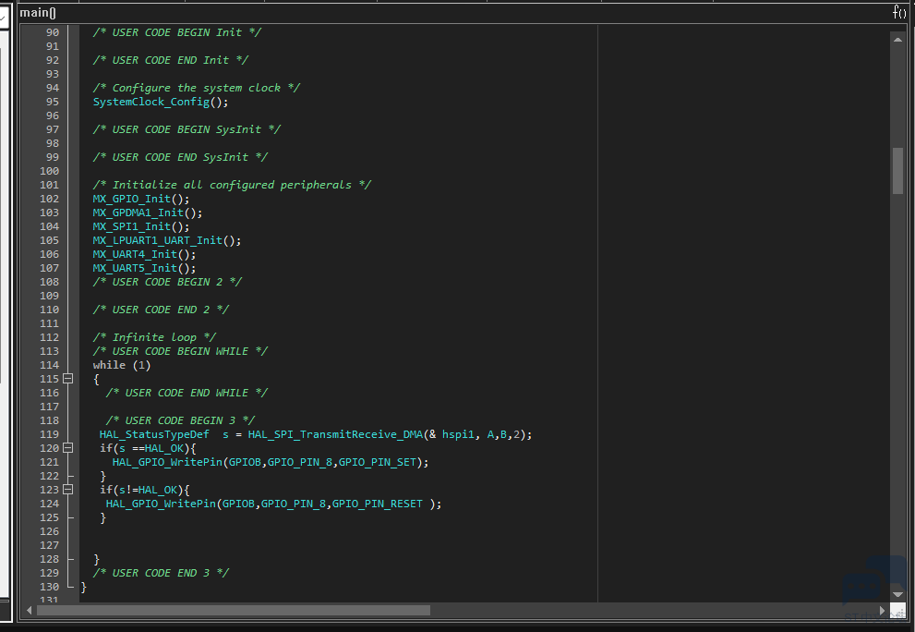Collapse the if block fold at line 123
Image resolution: width=915 pixels, height=632 pixels.
[x=67, y=490]
